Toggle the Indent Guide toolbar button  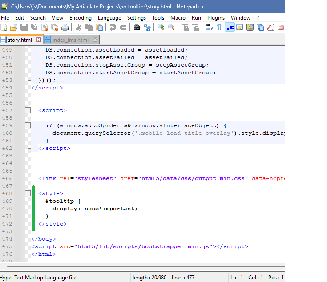(230, 28)
